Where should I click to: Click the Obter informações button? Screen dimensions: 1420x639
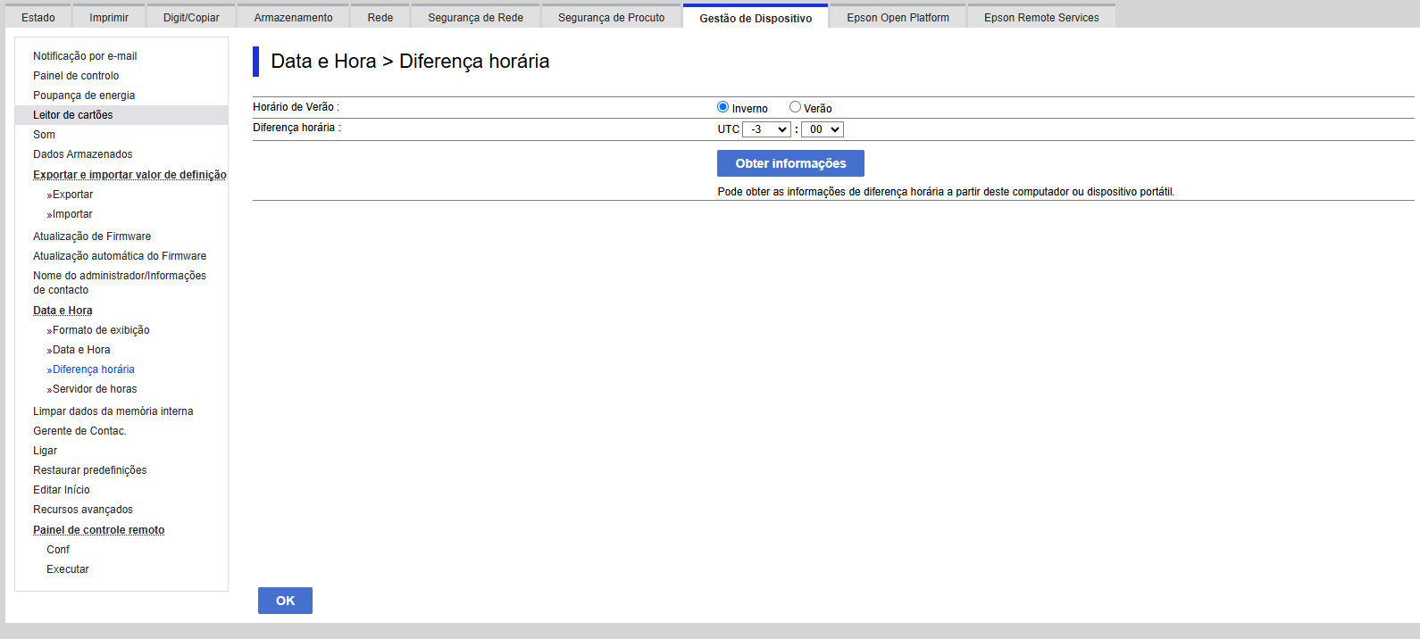[790, 163]
